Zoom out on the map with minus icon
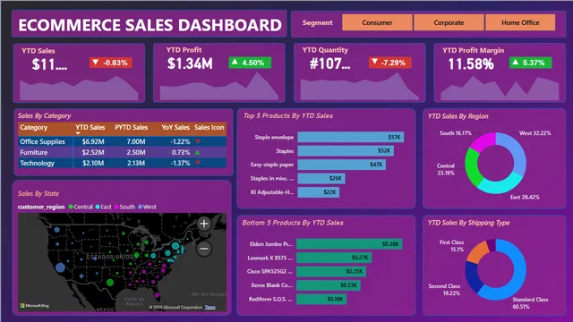The height and width of the screenshot is (322, 573). [x=204, y=249]
